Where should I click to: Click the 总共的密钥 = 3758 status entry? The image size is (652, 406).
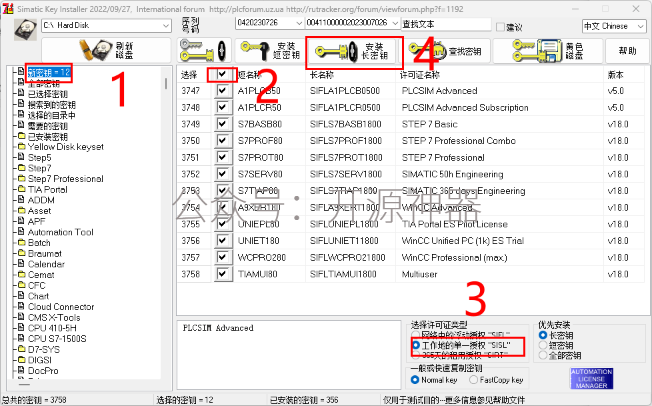34,400
